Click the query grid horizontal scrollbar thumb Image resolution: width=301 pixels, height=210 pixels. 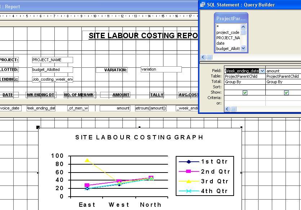(x=233, y=109)
